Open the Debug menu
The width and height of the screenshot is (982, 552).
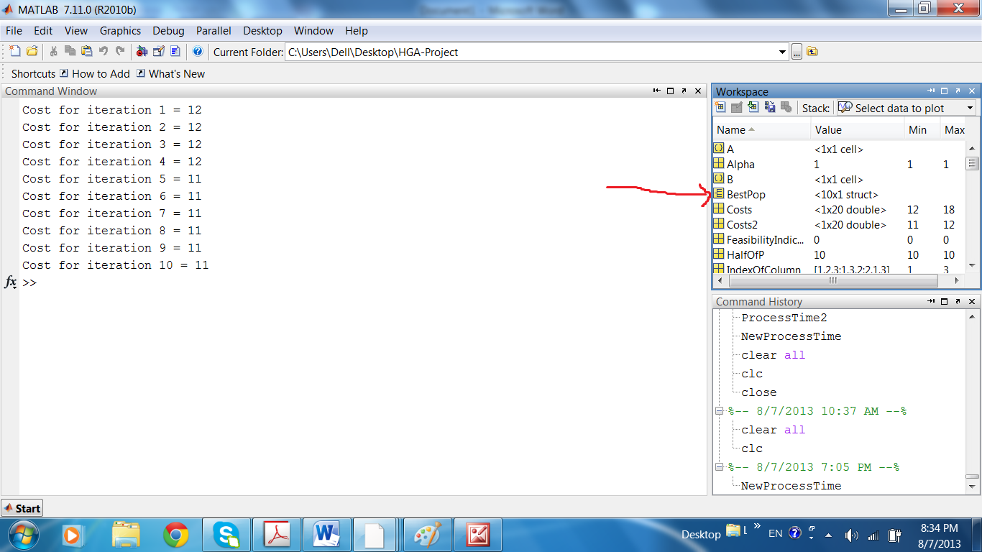168,31
